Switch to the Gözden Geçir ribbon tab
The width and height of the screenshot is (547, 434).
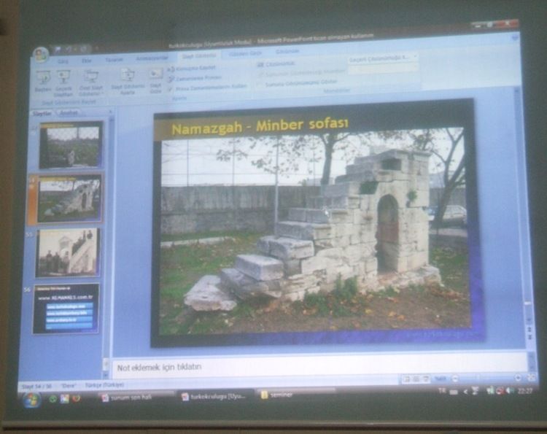click(246, 53)
